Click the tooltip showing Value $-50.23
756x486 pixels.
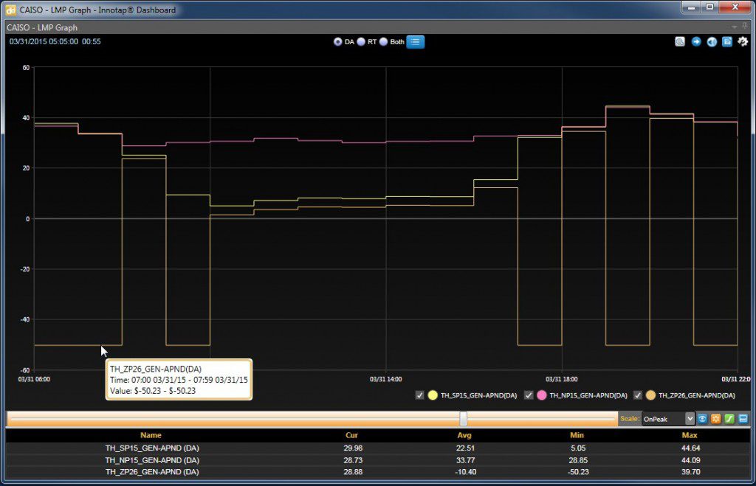[x=179, y=380]
